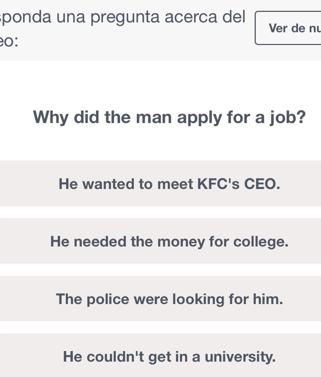Image resolution: width=321 pixels, height=377 pixels.
Task: Tap the option starting "He couldn't"
Action: 169,356
